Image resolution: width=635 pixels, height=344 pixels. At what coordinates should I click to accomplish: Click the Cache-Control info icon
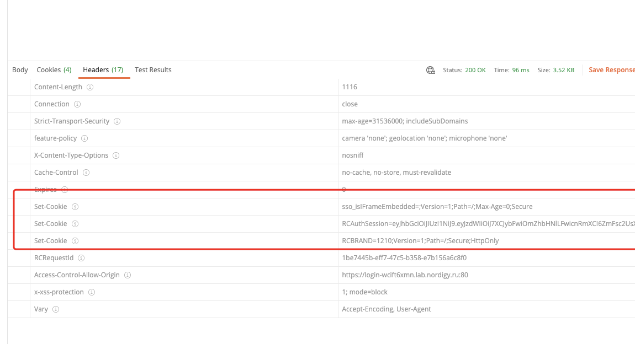(x=86, y=172)
